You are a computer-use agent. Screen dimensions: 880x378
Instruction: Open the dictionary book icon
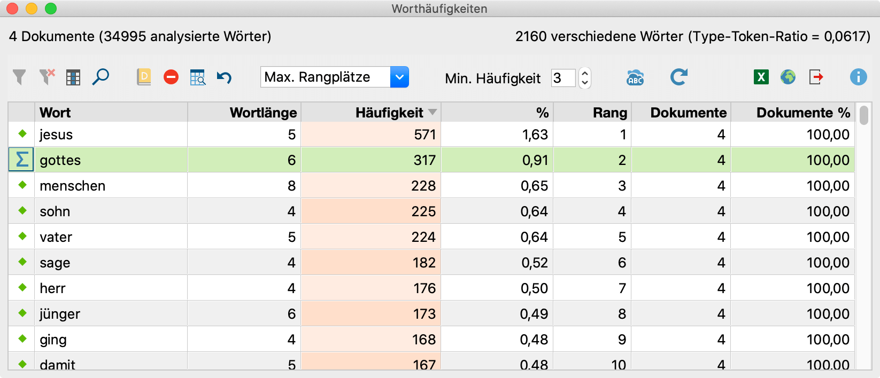(x=144, y=77)
